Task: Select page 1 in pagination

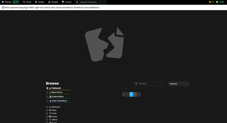Action: (x=131, y=94)
